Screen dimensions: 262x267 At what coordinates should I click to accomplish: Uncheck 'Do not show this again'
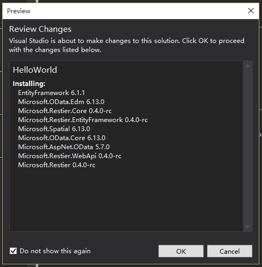pyautogui.click(x=13, y=251)
